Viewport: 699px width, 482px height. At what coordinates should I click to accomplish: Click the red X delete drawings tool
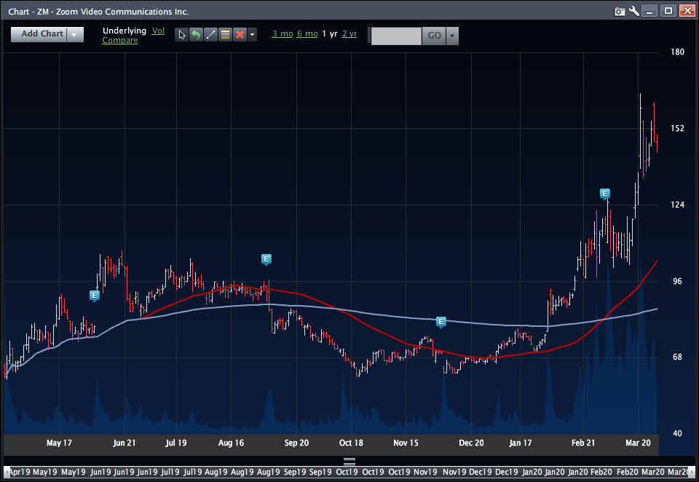point(240,35)
